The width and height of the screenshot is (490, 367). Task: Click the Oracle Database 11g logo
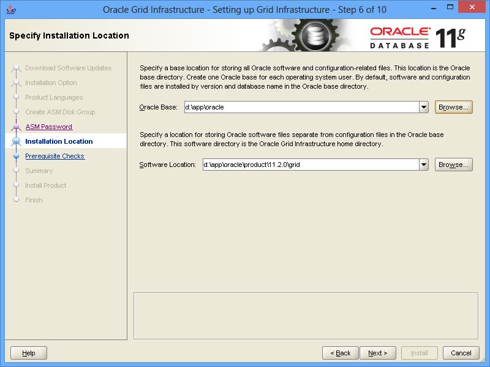coord(418,37)
